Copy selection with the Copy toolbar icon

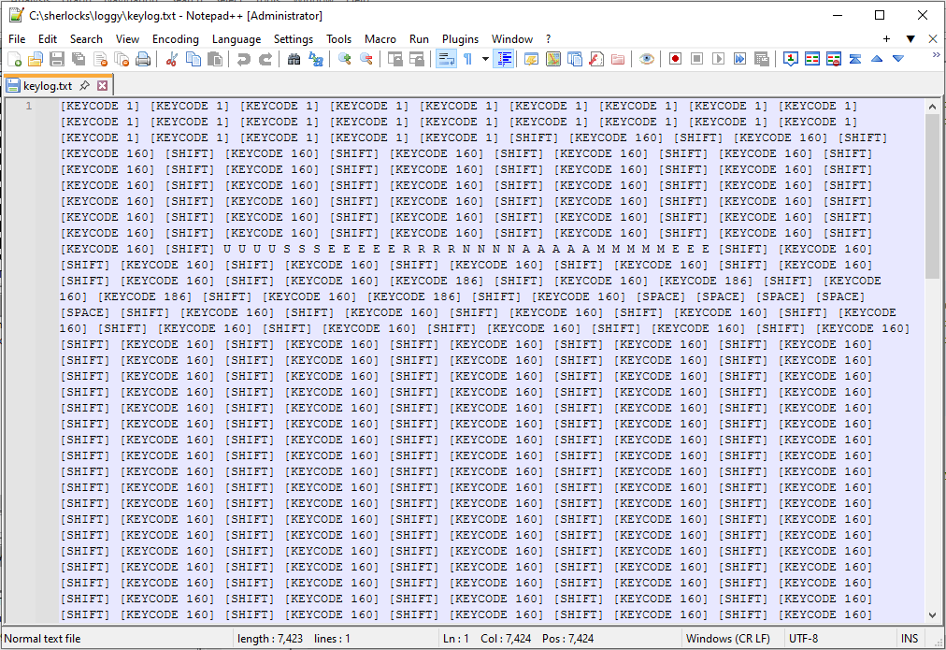(193, 59)
